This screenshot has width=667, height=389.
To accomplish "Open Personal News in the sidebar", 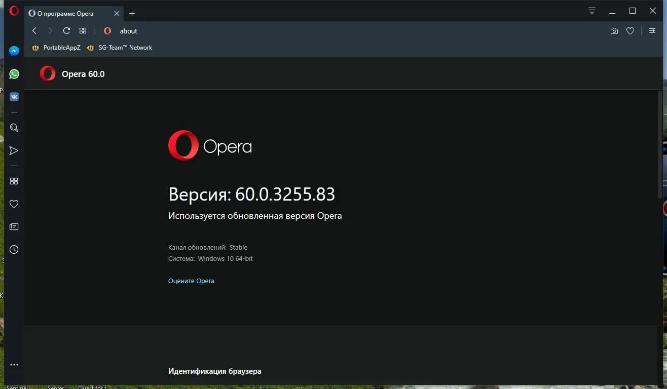I will 14,227.
